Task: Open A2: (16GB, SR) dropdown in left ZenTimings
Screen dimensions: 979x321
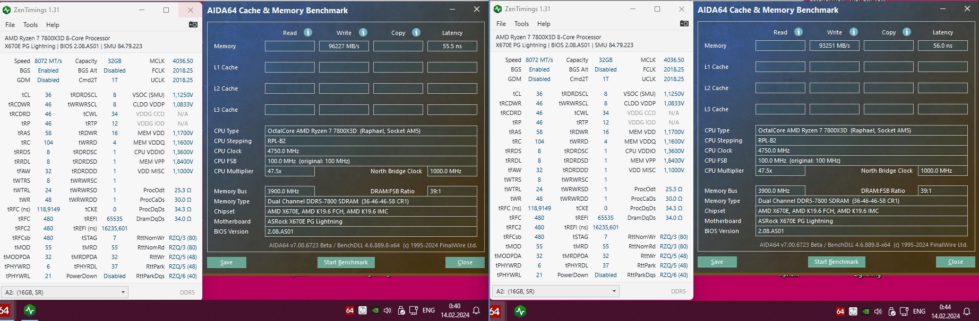Action: pyautogui.click(x=65, y=292)
